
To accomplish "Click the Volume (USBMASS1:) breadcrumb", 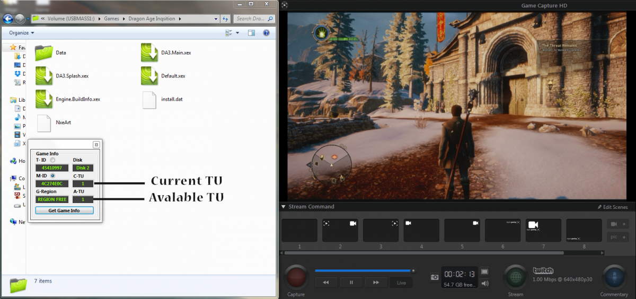I will (72, 19).
